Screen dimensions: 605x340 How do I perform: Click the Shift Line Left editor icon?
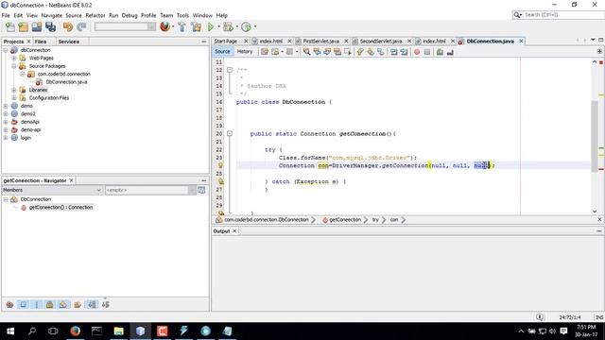click(394, 52)
